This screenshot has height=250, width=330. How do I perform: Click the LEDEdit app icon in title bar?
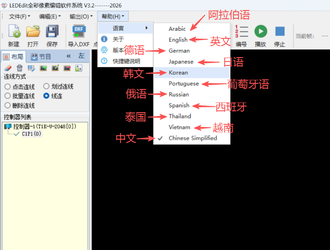[x=4, y=5]
